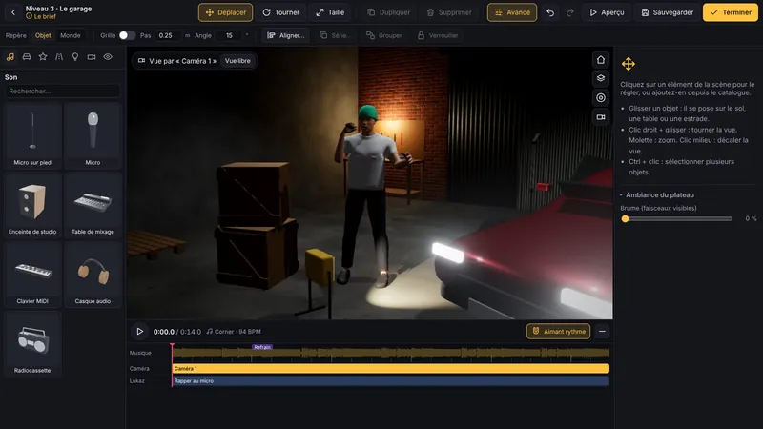763x429 pixels.
Task: Click the camera icon on viewport right edge
Action: [x=601, y=117]
